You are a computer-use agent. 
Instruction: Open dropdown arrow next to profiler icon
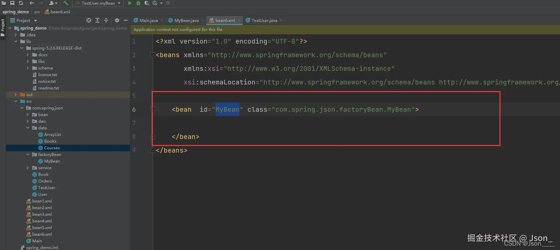coord(161,3)
